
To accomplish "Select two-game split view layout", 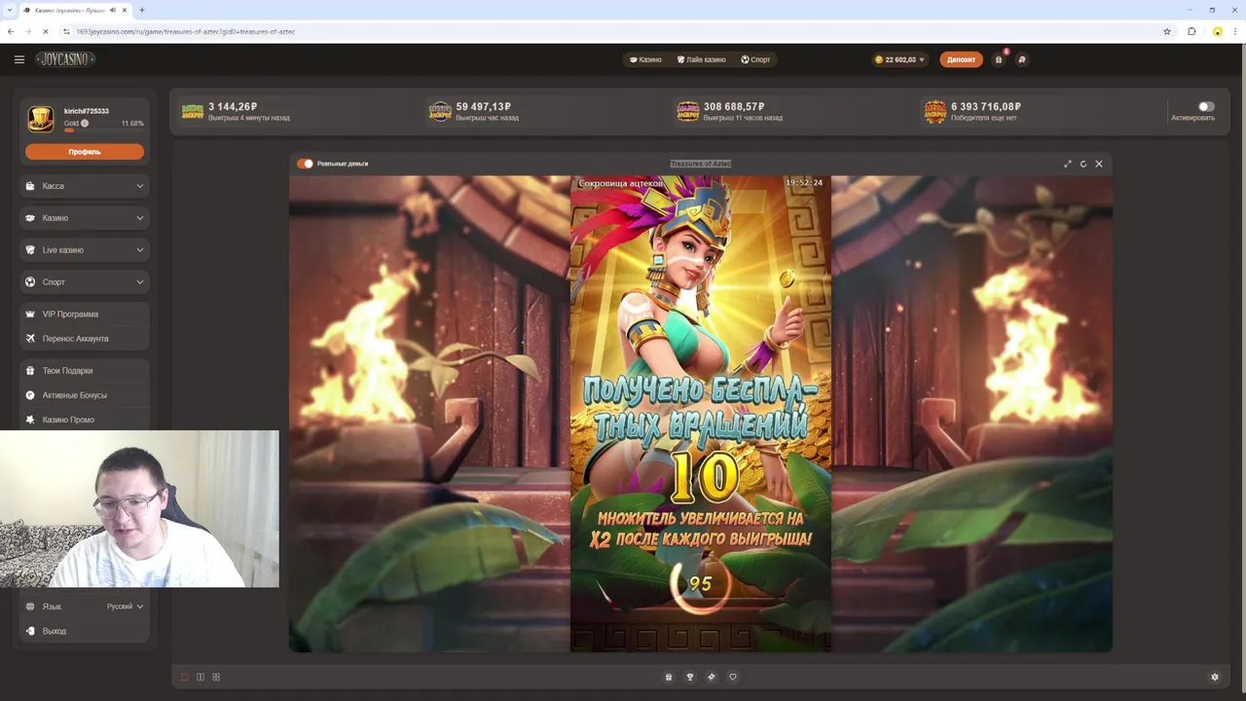I will (201, 677).
